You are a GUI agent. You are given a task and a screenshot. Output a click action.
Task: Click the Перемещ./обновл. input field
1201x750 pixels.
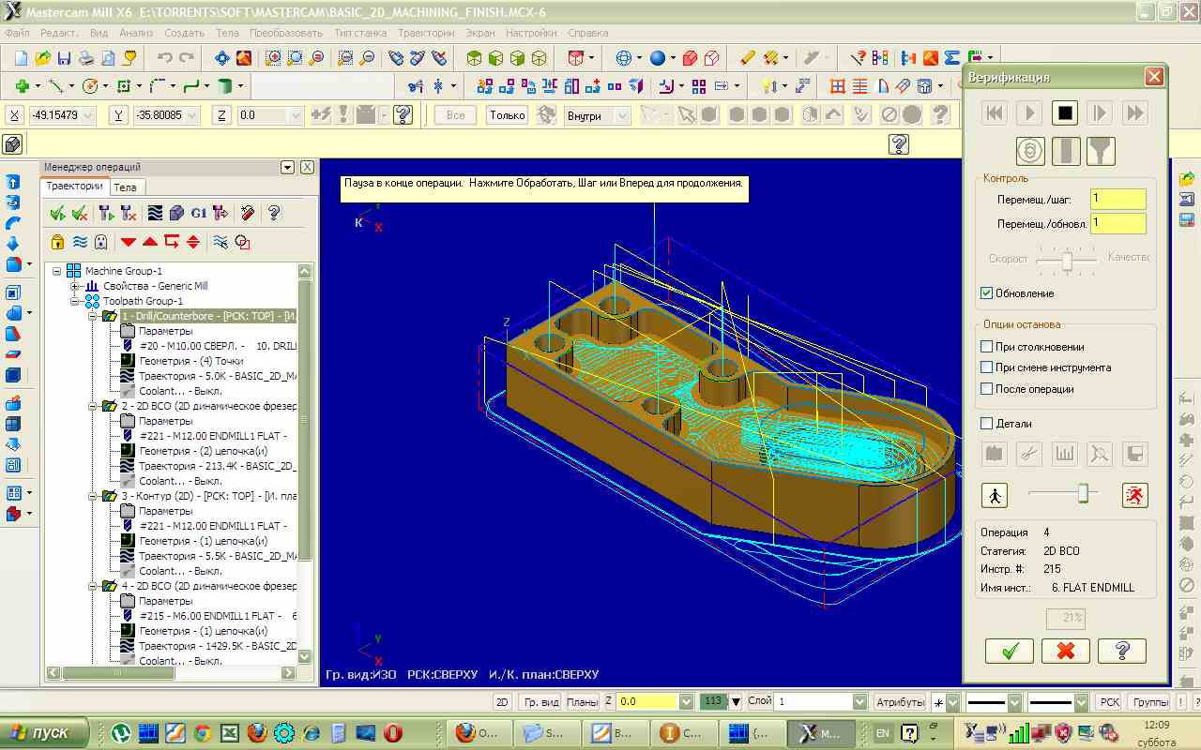(1118, 223)
